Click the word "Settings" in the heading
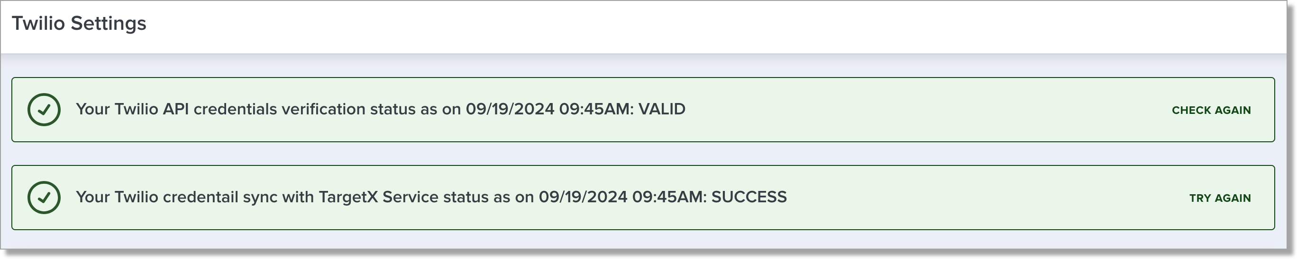The image size is (1297, 259). point(108,24)
